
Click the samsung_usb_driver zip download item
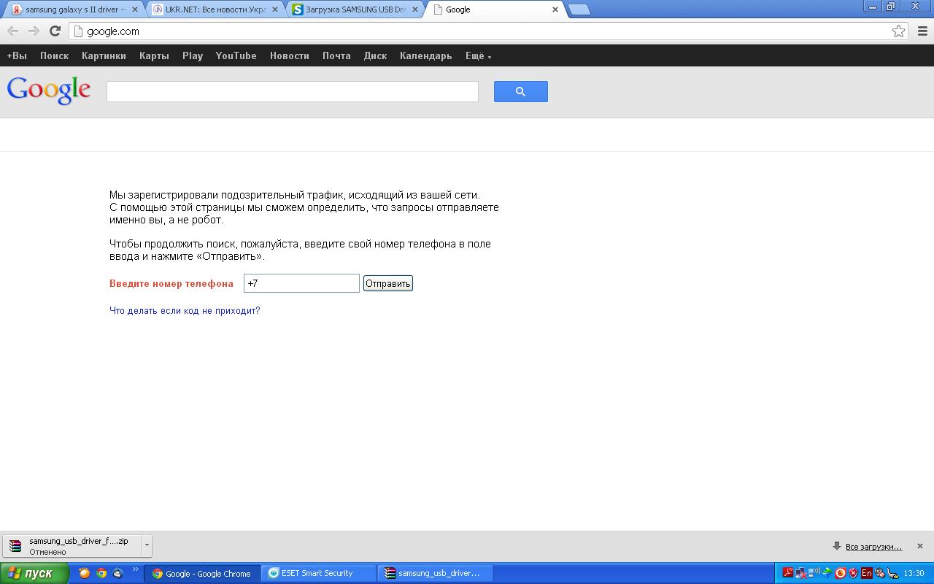tap(72, 546)
